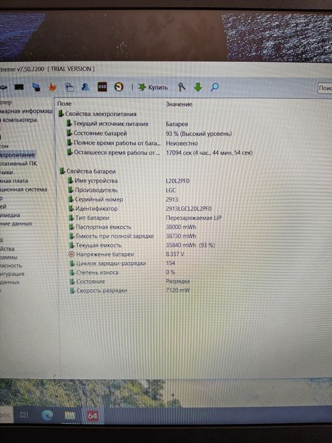Viewport: 332px width, 443px height.
Task: Select Хранение данных in the sidebar tree
Action: pos(16,223)
